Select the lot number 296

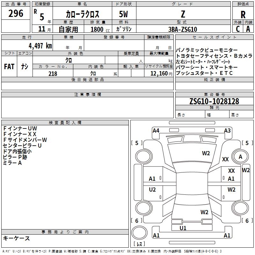tap(16, 13)
